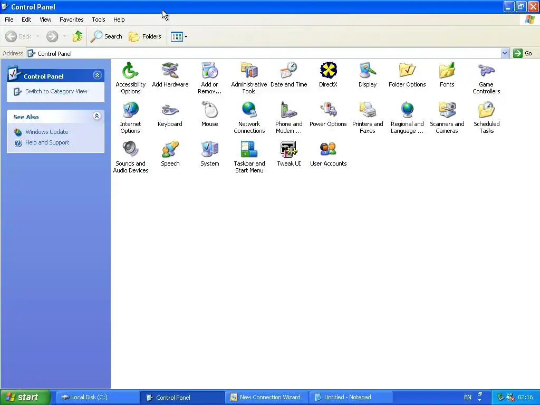Viewport: 540px width, 405px height.
Task: Collapse the Control Panel side pane section
Action: click(x=97, y=75)
